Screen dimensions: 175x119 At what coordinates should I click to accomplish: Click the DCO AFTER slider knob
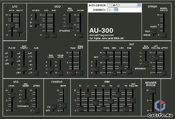[80, 35]
